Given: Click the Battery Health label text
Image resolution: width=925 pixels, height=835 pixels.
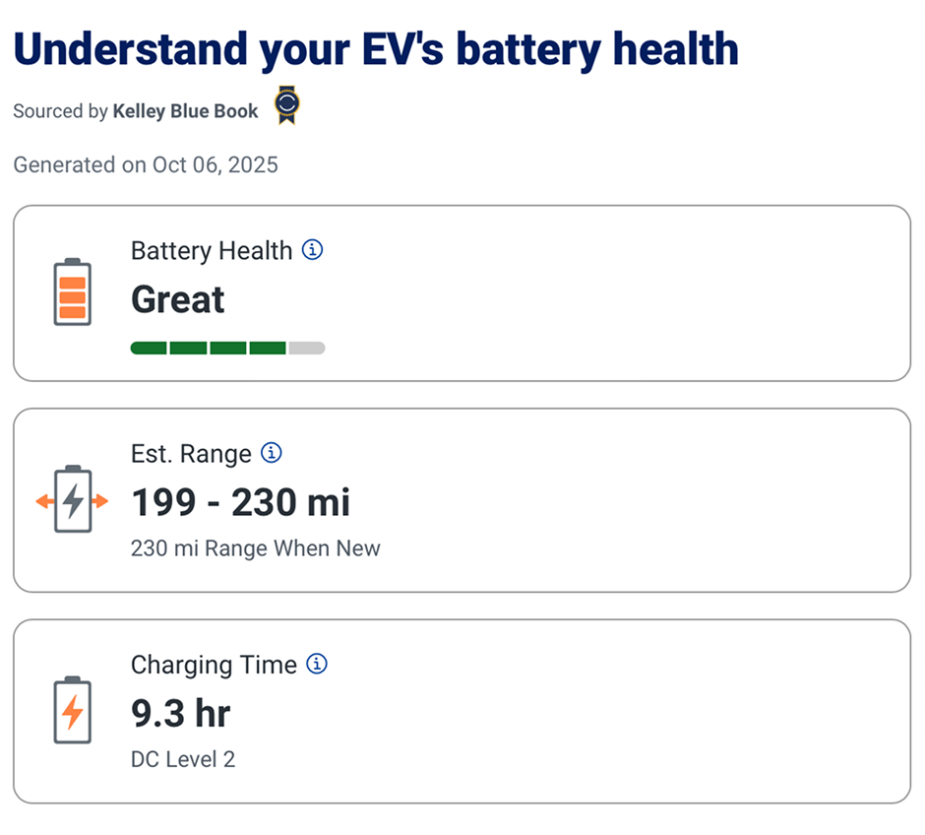Looking at the screenshot, I should coord(212,251).
